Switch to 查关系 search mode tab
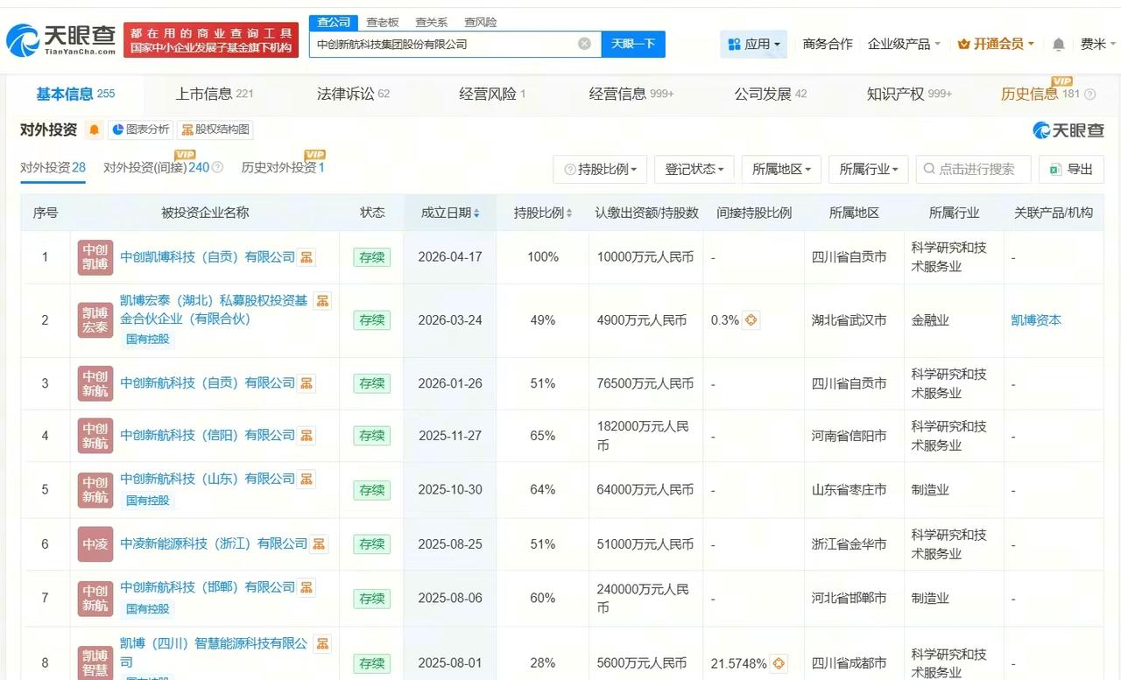Screen dimensions: 1121x680 432,22
